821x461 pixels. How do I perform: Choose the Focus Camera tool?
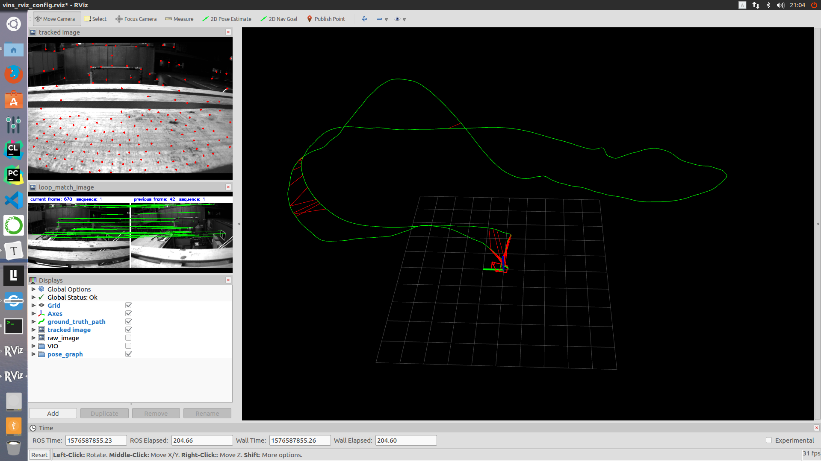136,19
